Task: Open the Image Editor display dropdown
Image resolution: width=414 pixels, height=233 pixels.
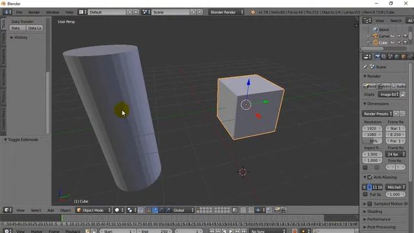Action: tap(389, 94)
